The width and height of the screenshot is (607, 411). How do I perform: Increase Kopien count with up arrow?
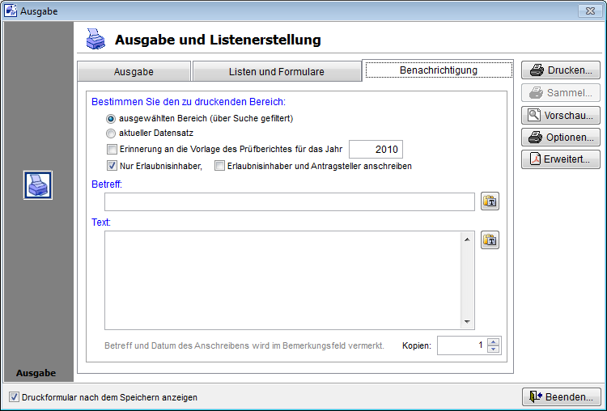pos(494,341)
